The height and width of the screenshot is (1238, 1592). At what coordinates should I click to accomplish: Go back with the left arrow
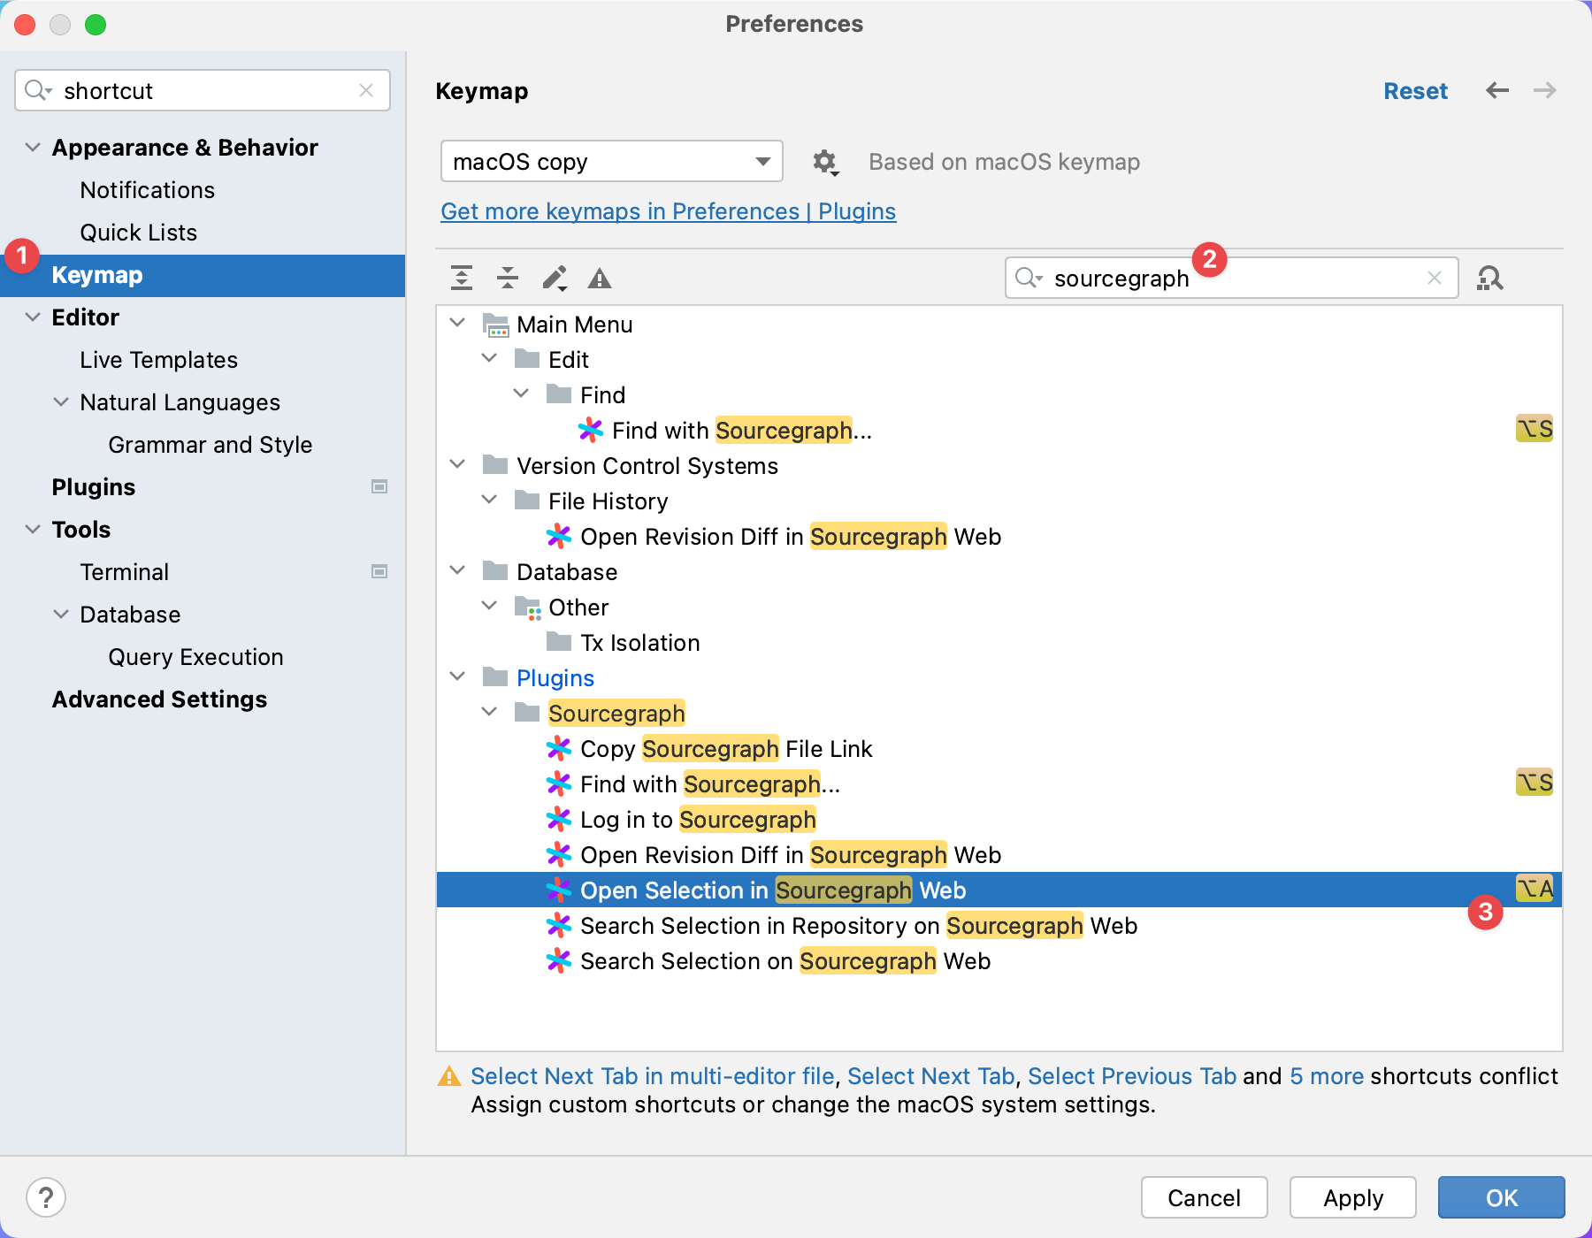[1497, 90]
